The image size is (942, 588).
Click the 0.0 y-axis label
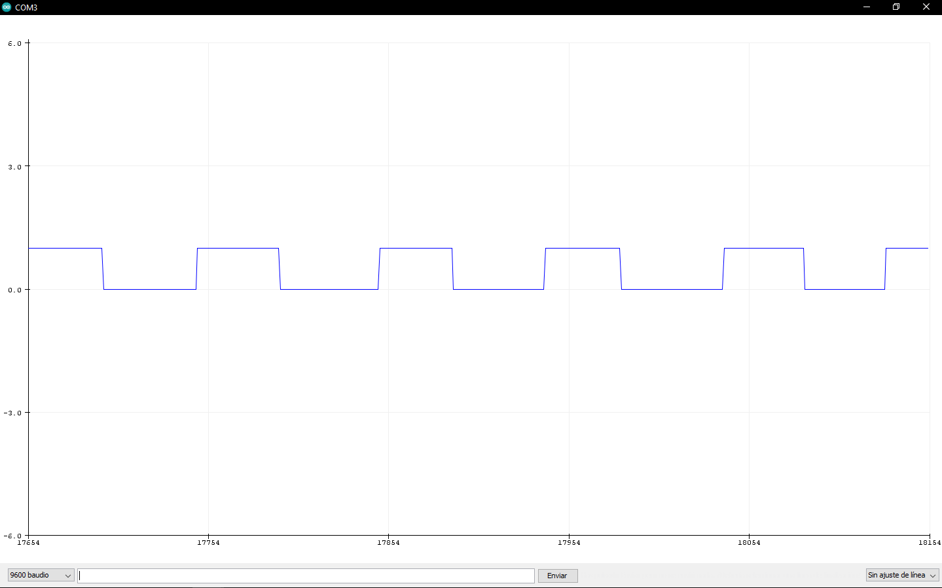(x=14, y=290)
